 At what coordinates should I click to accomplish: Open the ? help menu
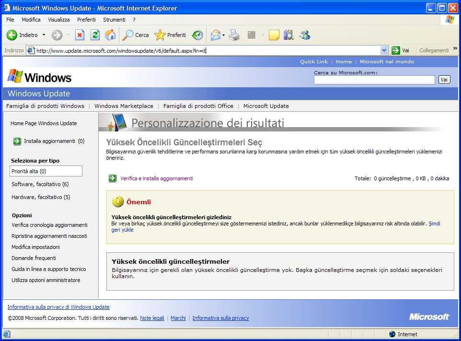[134, 20]
